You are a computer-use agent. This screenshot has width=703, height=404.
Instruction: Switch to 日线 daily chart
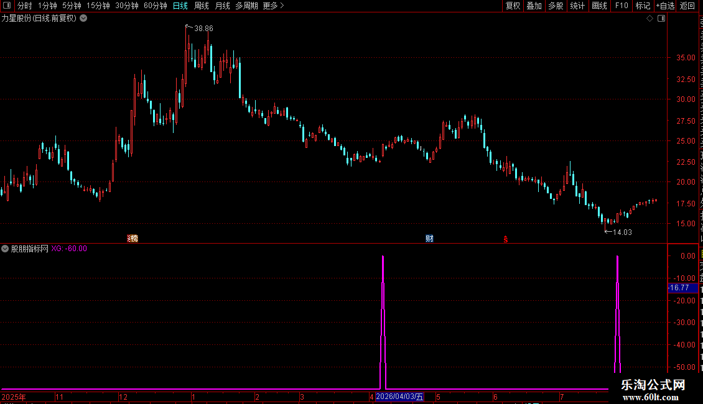pos(180,6)
